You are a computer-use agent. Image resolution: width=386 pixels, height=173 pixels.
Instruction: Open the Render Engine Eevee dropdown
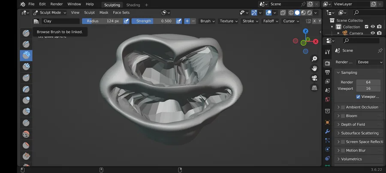369,62
